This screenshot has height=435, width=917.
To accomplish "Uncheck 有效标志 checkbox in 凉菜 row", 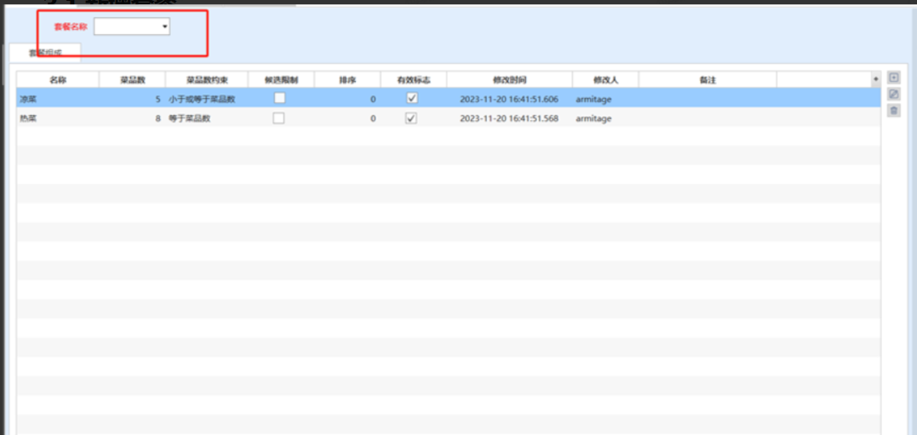I will point(412,99).
